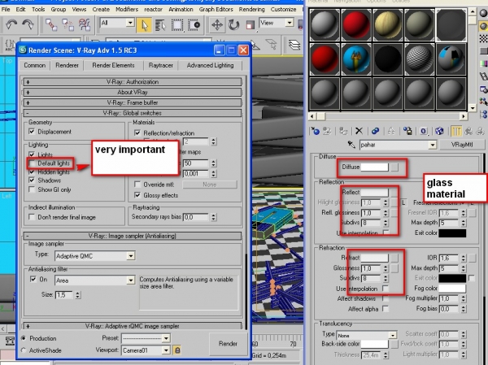Open the Viewport Camera01 dropdown
Screen dimensions: 488x365
tap(166, 350)
